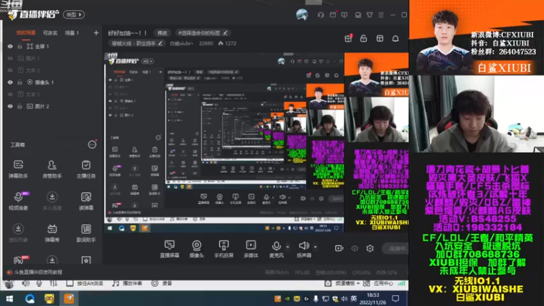Viewport: 544px width, 306px height.
Task: Hide the 全屏 1 source
Action: [10, 46]
